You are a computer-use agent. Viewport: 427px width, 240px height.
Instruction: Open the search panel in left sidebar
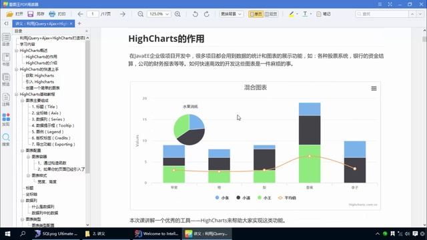pos(6,139)
